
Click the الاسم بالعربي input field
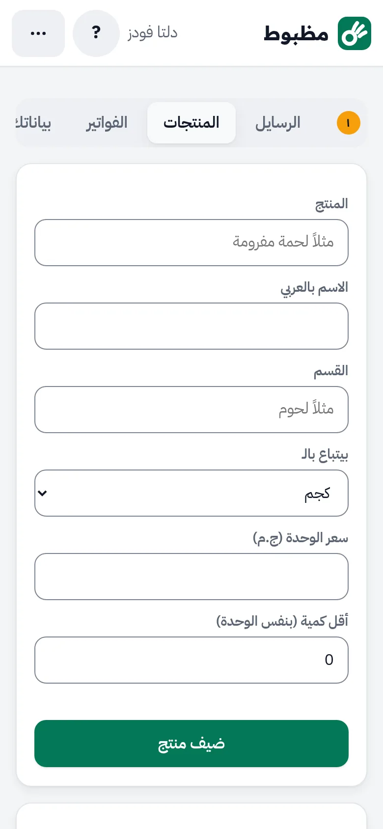pyautogui.click(x=191, y=326)
